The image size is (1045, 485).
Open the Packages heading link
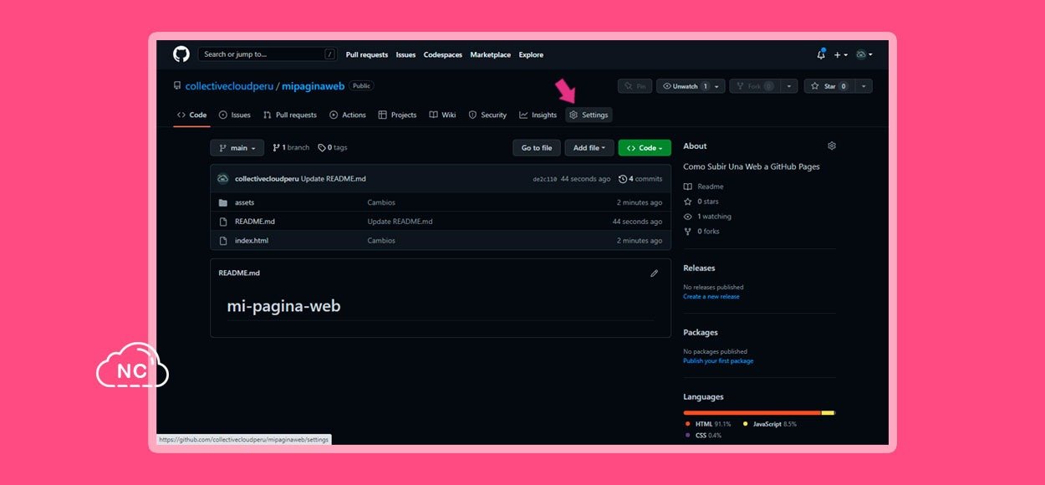pos(701,333)
